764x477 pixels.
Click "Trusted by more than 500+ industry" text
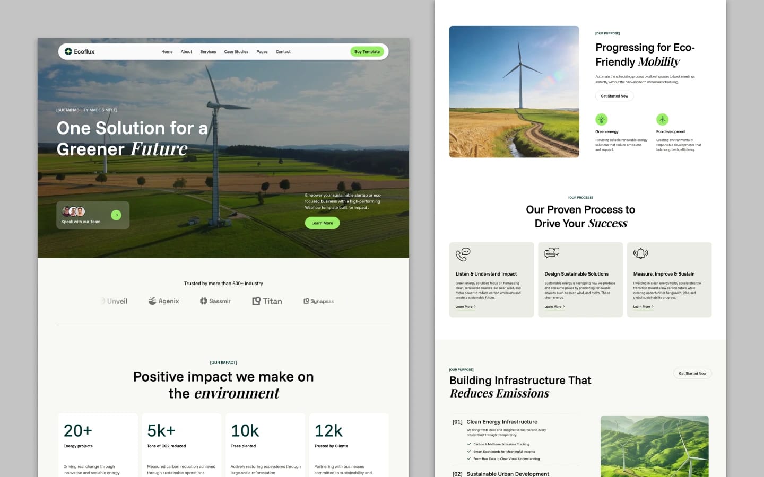coord(223,284)
